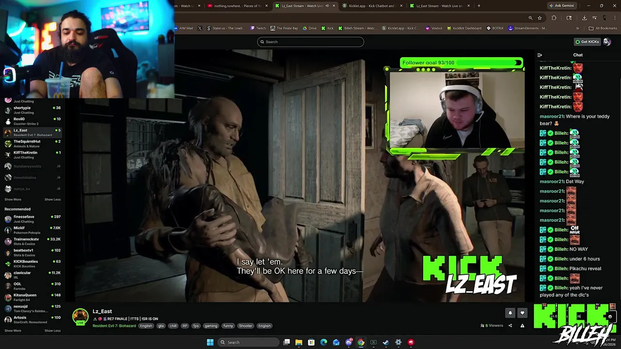Open recommended channel Mizkif
621x349 pixels.
[x=32, y=230]
